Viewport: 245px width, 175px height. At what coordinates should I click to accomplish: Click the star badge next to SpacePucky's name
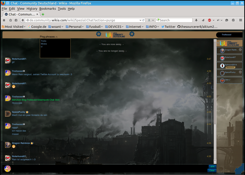coord(27,112)
